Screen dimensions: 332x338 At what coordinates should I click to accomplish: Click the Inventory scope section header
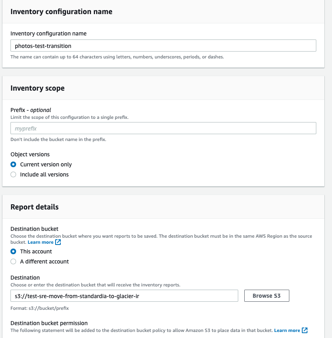(37, 88)
